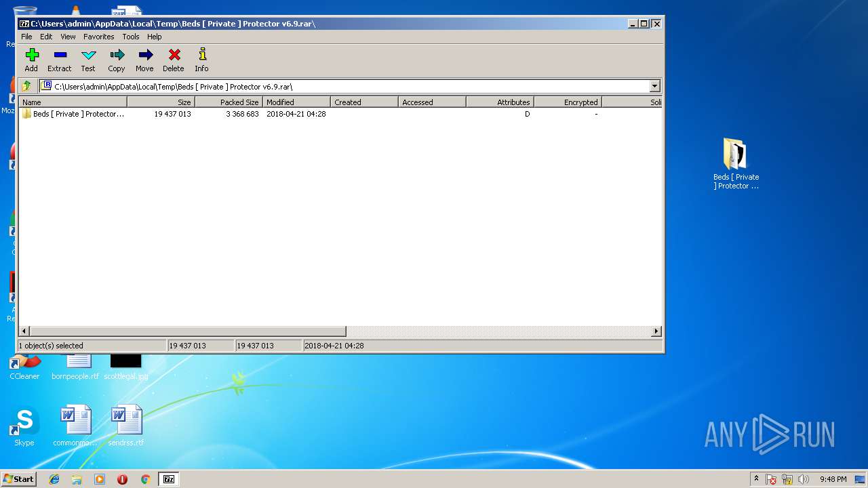
Task: Click the '1 object(s) selected' status text
Action: click(x=51, y=346)
